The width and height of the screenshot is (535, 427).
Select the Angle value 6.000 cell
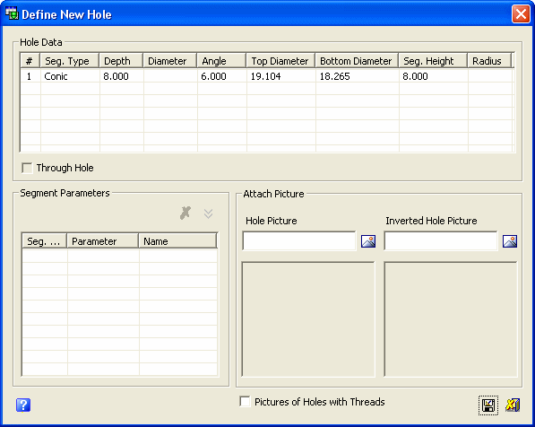(x=221, y=76)
